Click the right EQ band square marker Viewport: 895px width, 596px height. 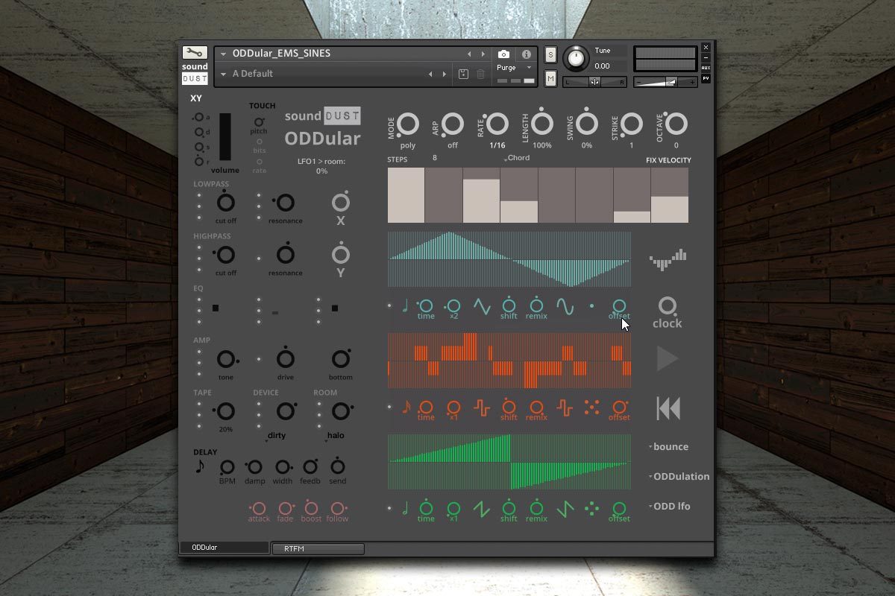(x=335, y=308)
